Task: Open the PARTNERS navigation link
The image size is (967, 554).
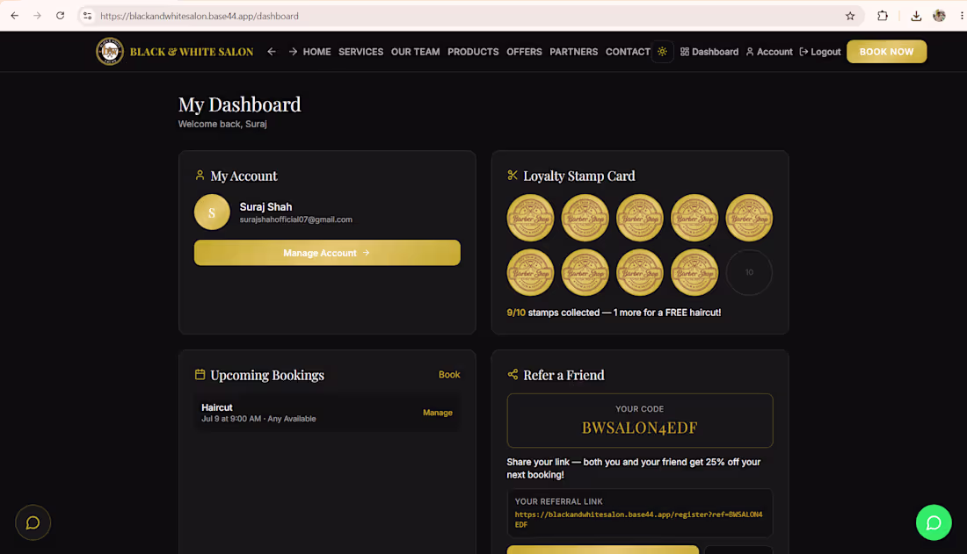Action: [573, 52]
